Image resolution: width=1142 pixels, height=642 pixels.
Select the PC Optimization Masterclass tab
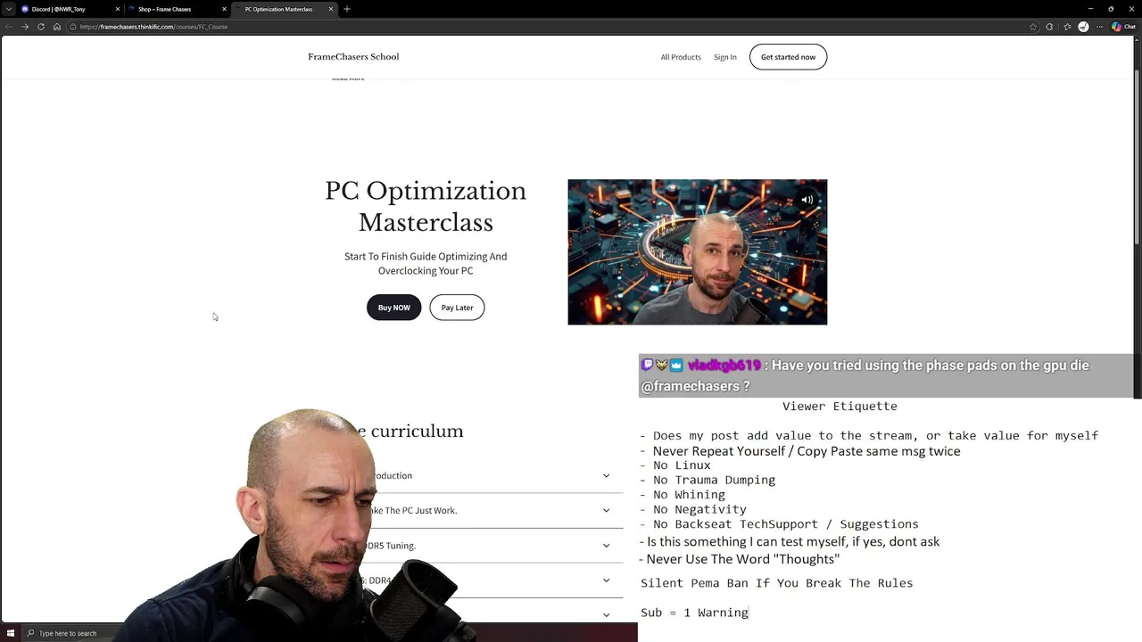[284, 9]
